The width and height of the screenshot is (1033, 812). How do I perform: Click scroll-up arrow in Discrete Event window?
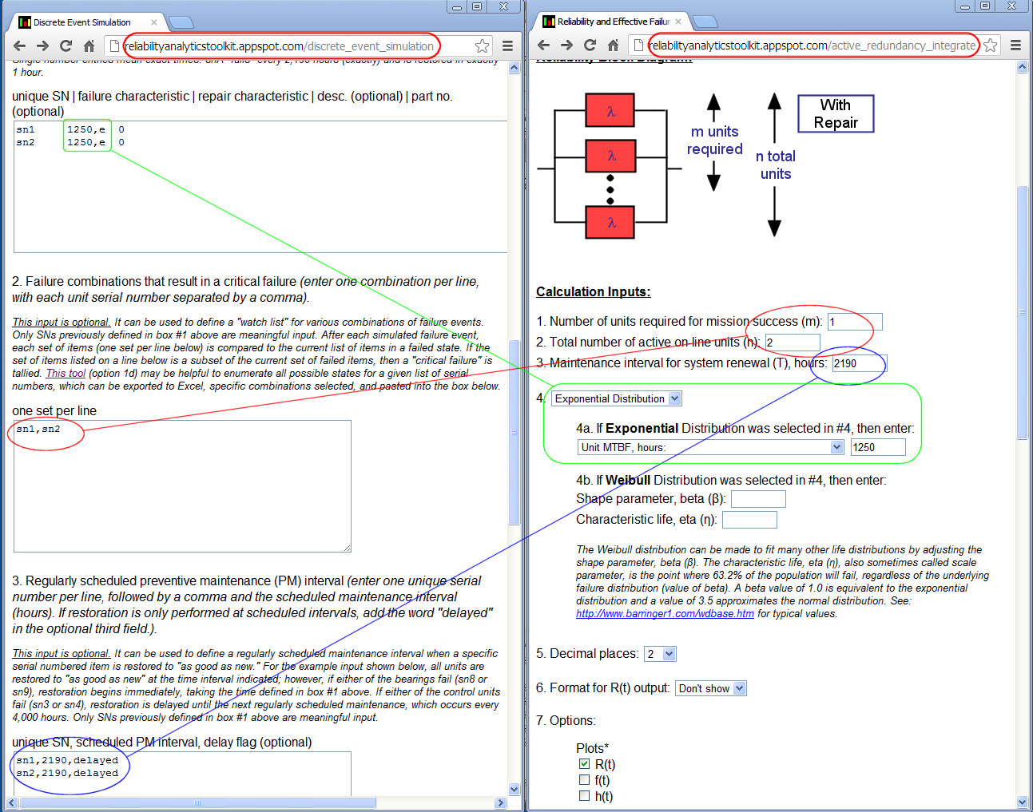tap(514, 68)
